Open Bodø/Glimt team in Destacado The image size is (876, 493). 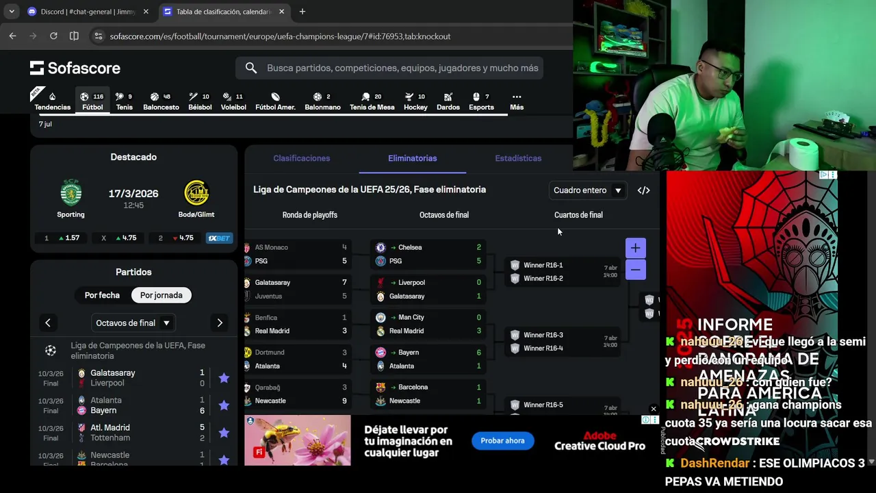pyautogui.click(x=196, y=199)
